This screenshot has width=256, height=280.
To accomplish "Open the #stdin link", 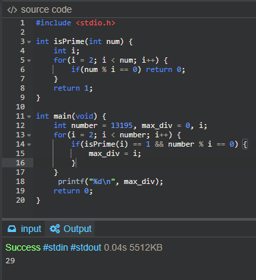I will [55, 247].
